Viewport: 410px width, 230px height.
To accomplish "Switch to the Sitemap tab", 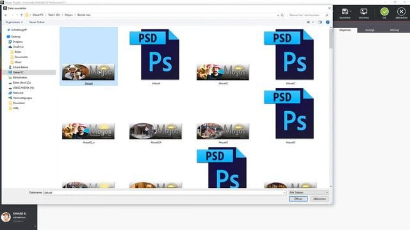I will point(395,30).
